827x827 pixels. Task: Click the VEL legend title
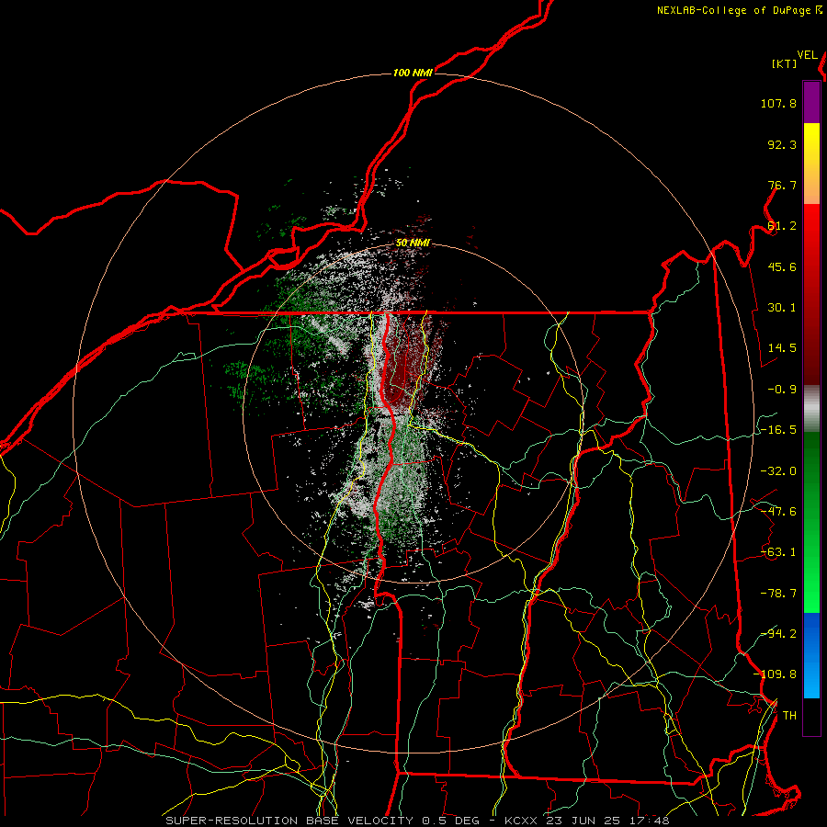808,55
